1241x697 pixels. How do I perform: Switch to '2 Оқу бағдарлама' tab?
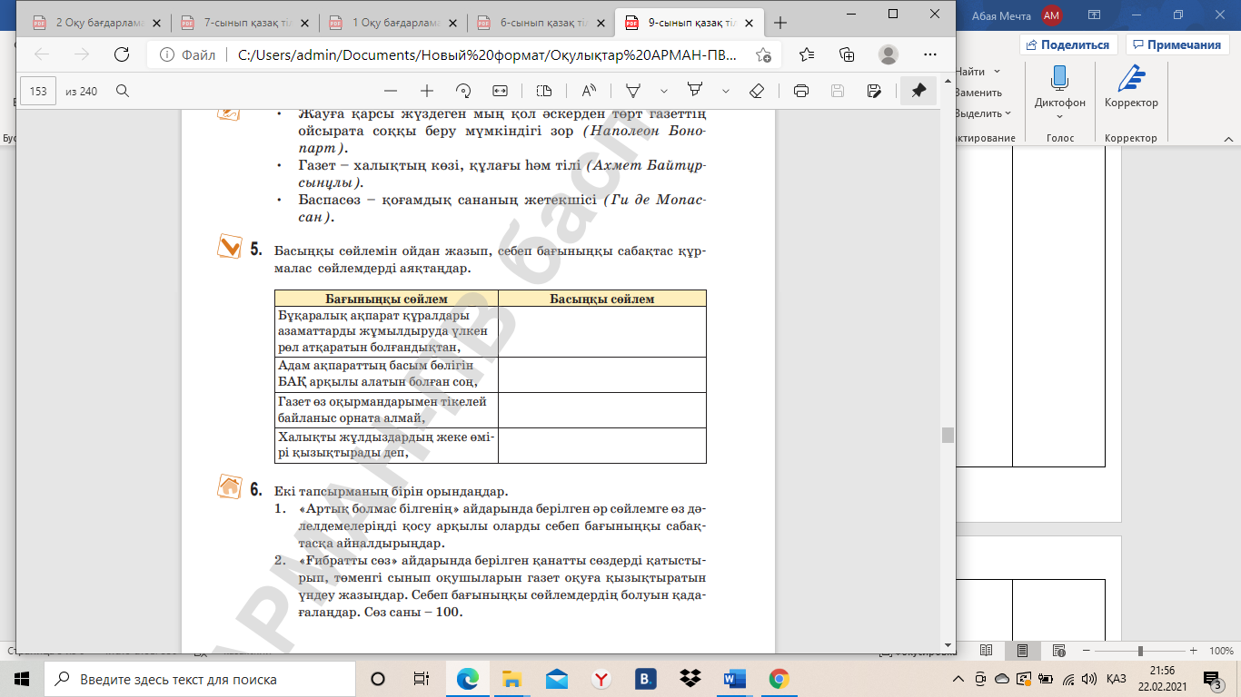click(100, 23)
